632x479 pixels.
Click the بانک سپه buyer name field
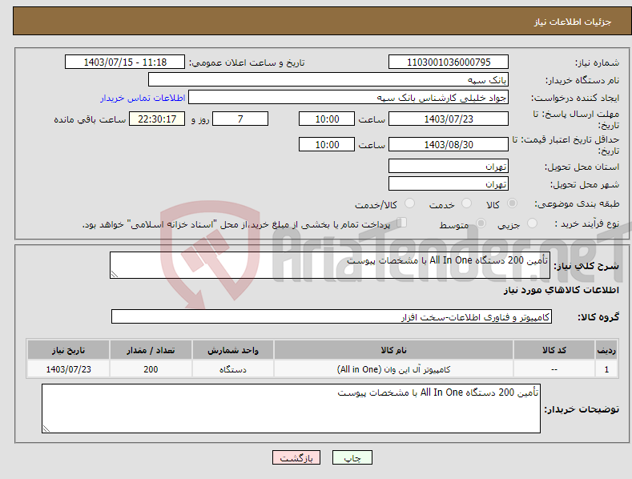[x=328, y=80]
